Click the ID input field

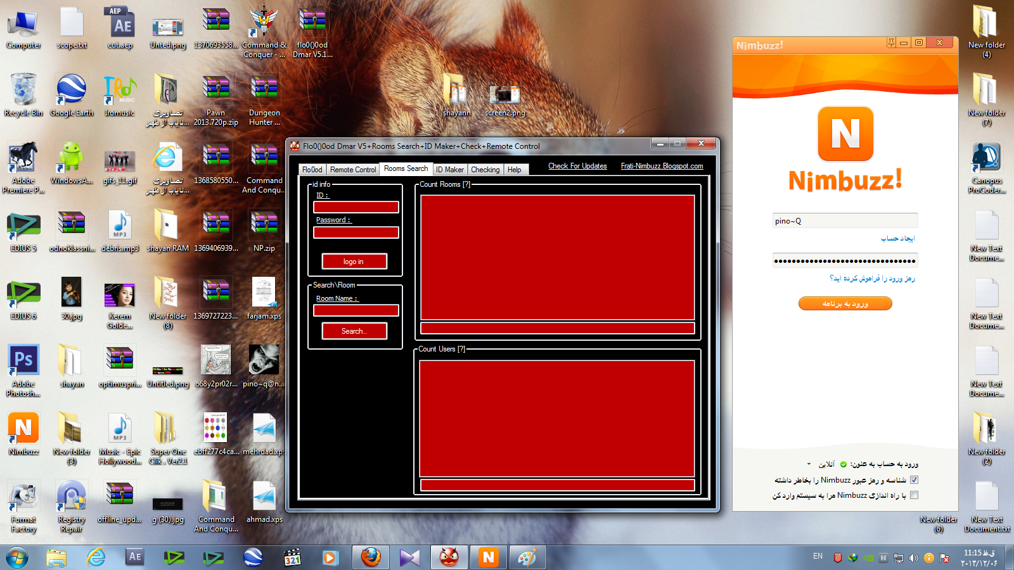point(356,207)
